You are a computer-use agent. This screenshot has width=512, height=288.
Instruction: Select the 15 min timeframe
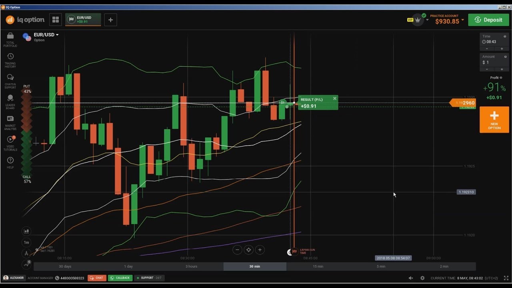point(318,266)
